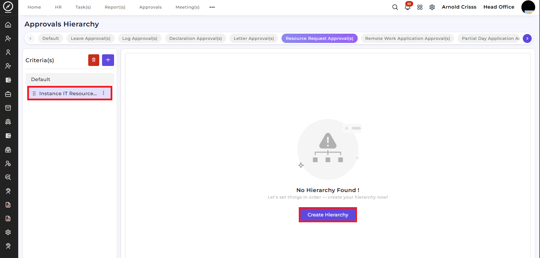This screenshot has height=258, width=540.
Task: Switch to Letter Approval(s) tab
Action: [x=254, y=38]
